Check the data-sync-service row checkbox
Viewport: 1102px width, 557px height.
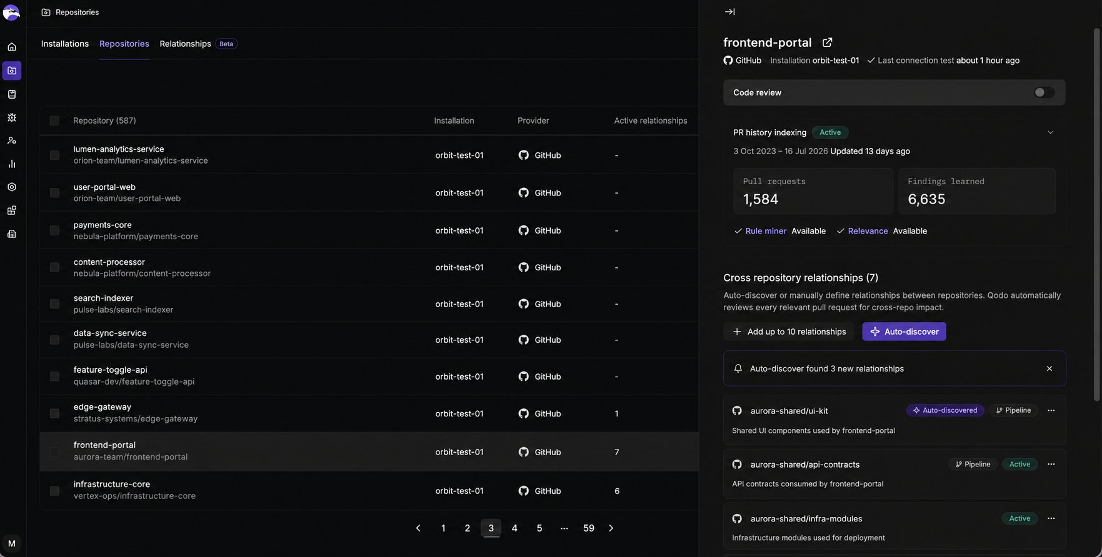click(x=54, y=340)
